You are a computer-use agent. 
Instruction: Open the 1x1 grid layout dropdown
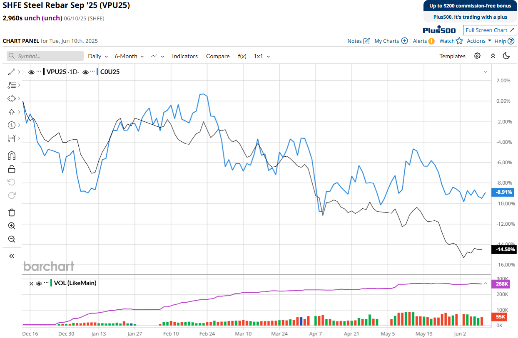[261, 56]
